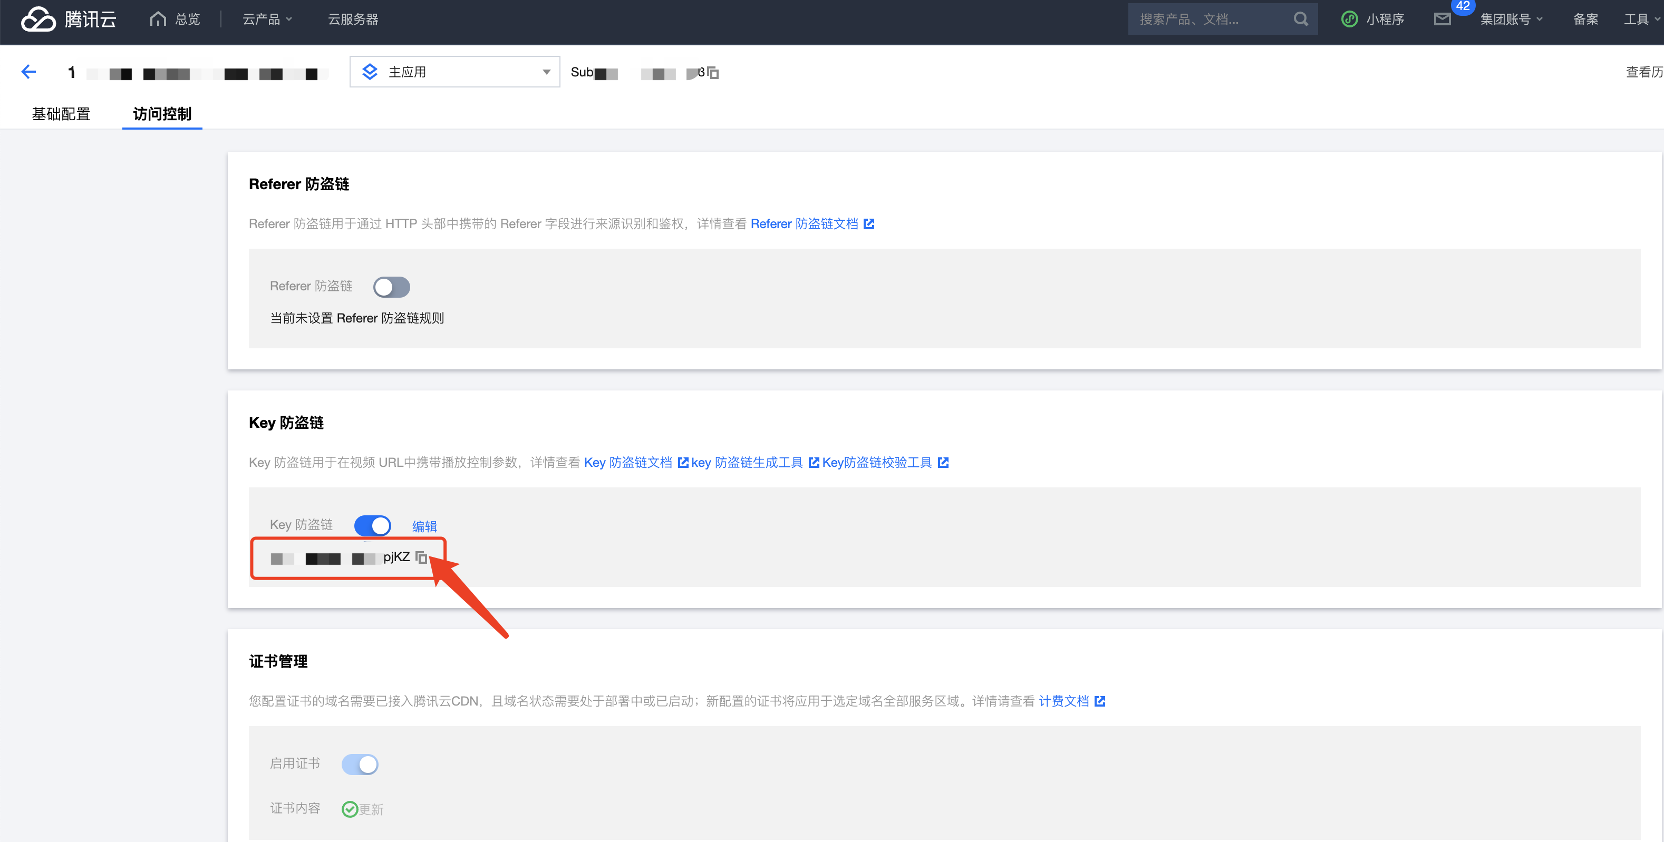Expand the 云产品 menu
1664x842 pixels.
(267, 19)
